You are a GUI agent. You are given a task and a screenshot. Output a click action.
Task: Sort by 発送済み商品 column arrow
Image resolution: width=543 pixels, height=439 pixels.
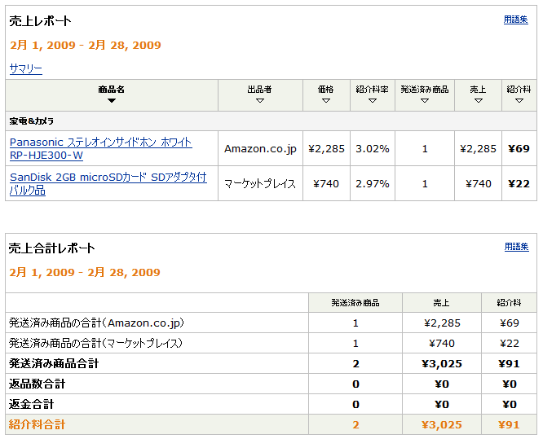(425, 101)
